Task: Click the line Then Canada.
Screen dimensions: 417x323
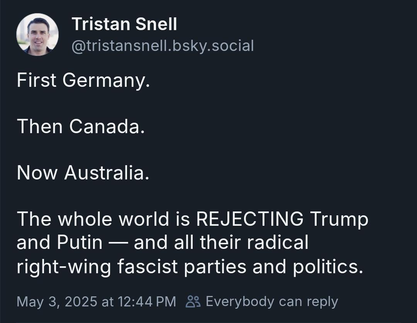Action: point(81,126)
